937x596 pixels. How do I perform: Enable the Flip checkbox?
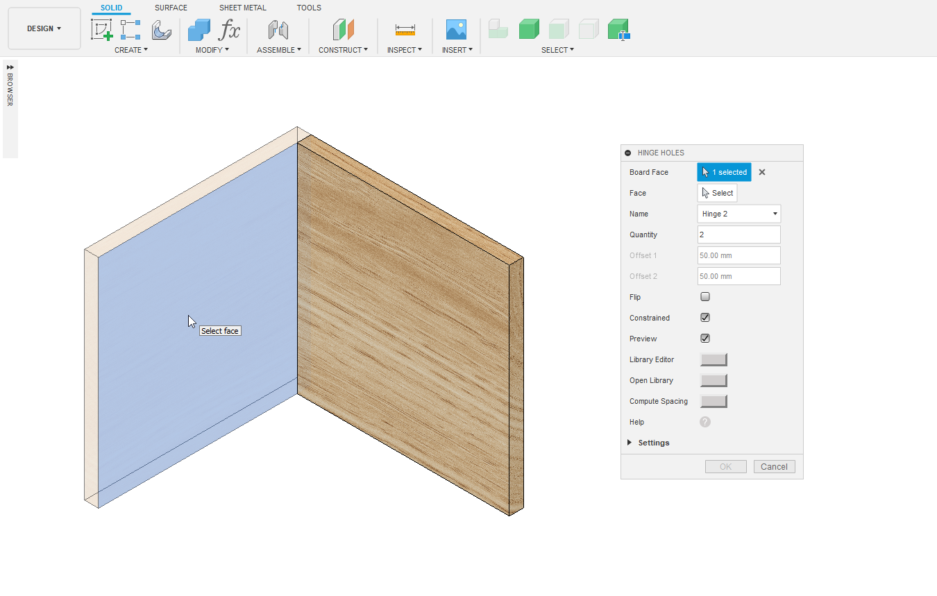point(705,297)
